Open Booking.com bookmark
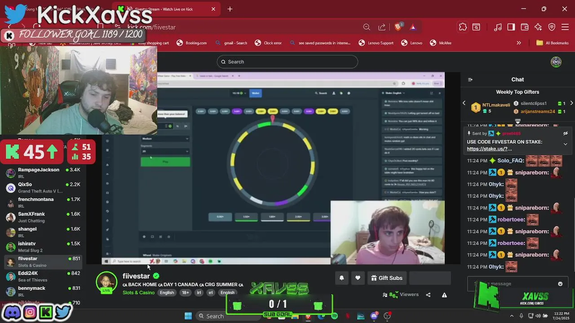The height and width of the screenshot is (323, 575). [x=191, y=43]
